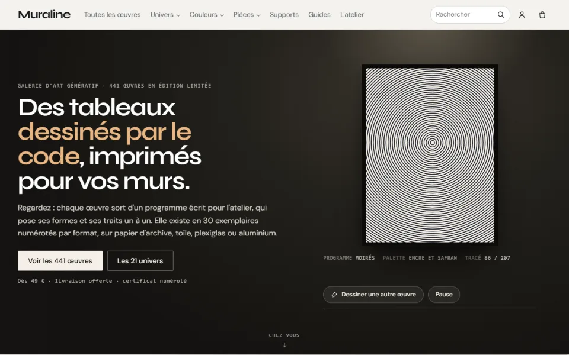This screenshot has height=355, width=569.
Task: Open Toutes les œuvres menu item
Action: click(x=112, y=14)
